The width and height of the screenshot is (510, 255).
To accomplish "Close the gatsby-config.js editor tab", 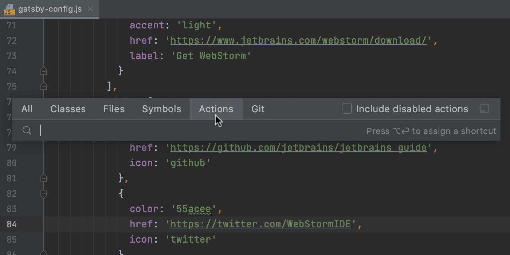I will 90,9.
